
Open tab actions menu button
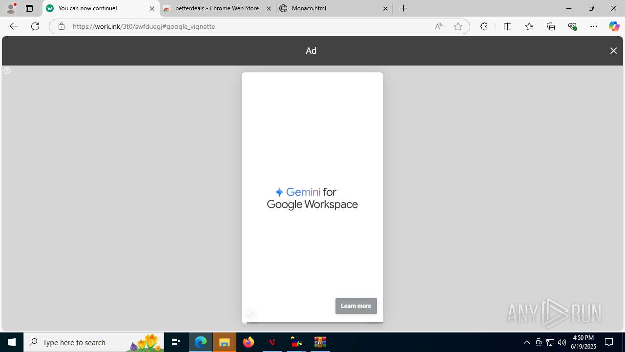coord(29,8)
